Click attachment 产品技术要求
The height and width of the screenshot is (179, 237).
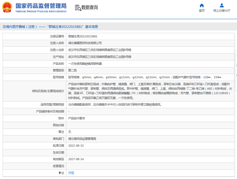pos(77,118)
